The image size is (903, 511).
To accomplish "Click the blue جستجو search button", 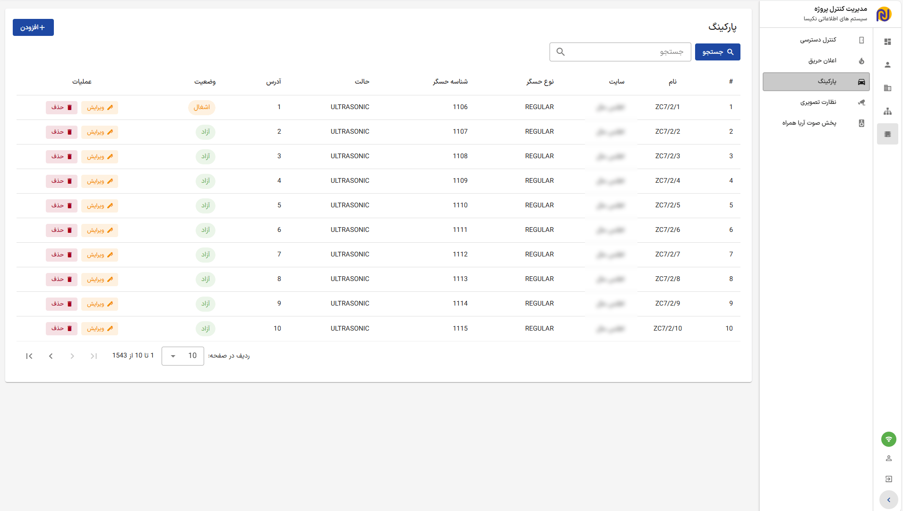I will [x=717, y=52].
